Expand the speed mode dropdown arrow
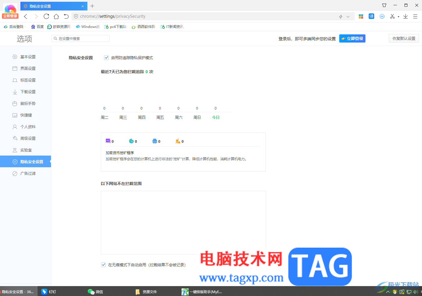 (x=348, y=16)
